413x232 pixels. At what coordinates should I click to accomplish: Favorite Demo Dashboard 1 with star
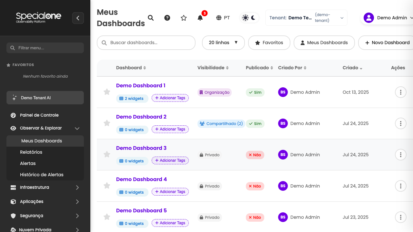(x=107, y=92)
